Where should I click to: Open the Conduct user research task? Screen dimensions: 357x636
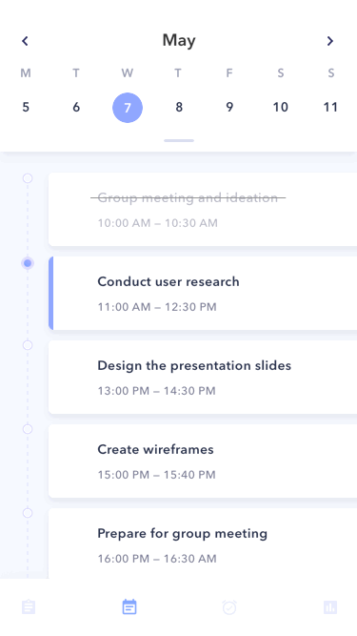tap(203, 294)
